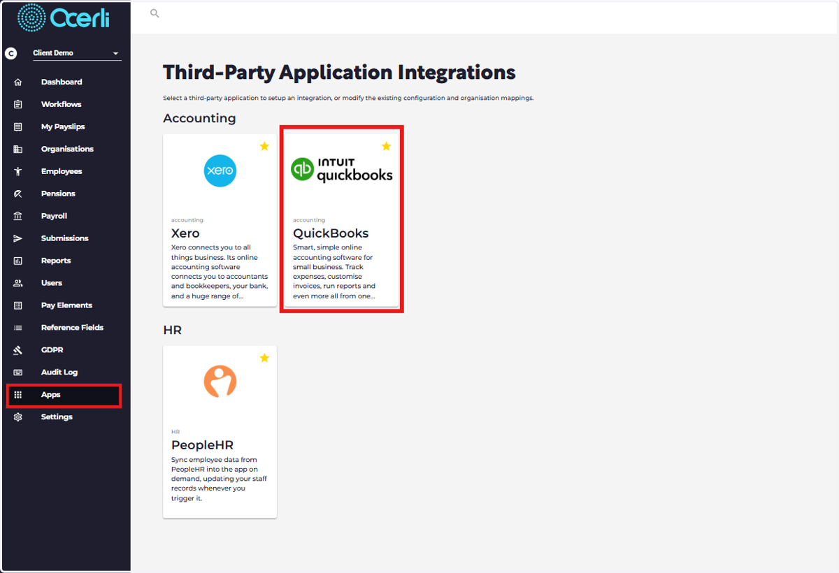Click the Employees person icon
The height and width of the screenshot is (573, 839).
point(18,171)
